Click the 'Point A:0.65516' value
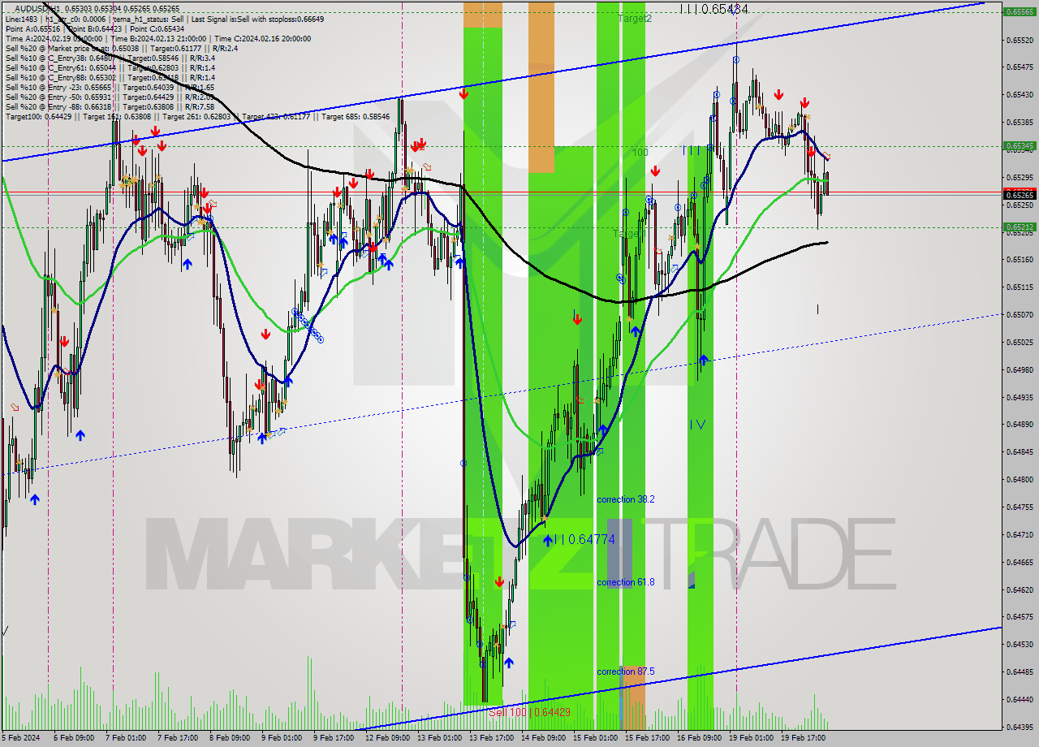The width and height of the screenshot is (1039, 747). click(32, 28)
